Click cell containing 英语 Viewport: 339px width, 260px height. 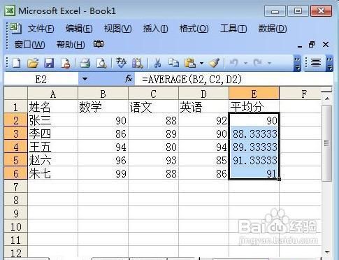point(204,107)
